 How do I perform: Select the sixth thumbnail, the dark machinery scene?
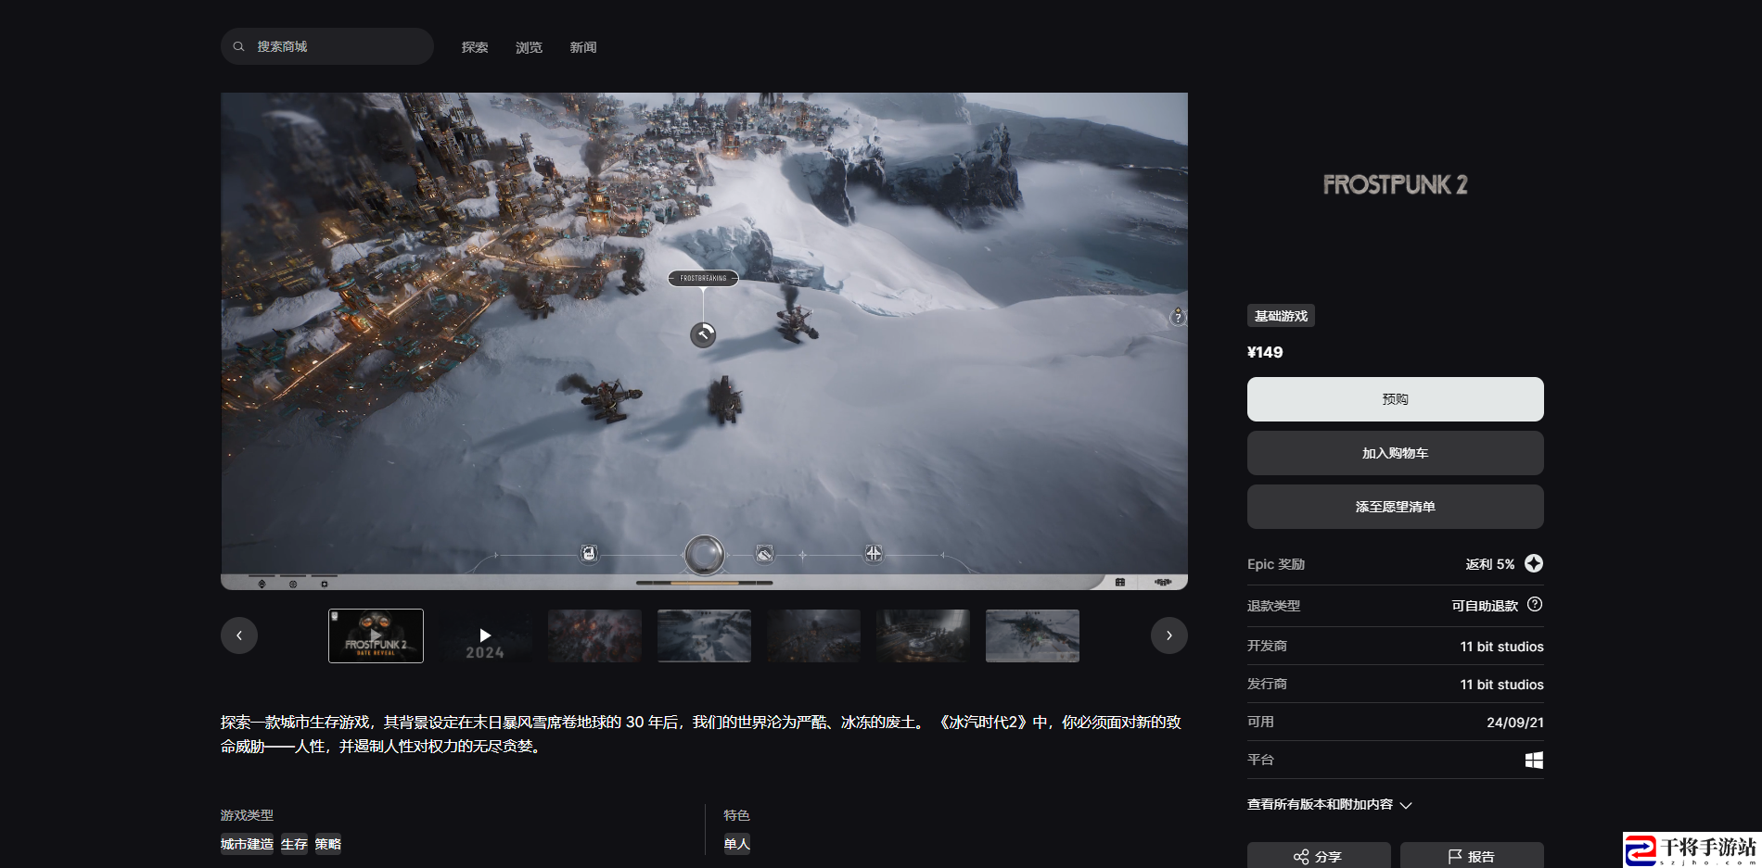(x=923, y=635)
